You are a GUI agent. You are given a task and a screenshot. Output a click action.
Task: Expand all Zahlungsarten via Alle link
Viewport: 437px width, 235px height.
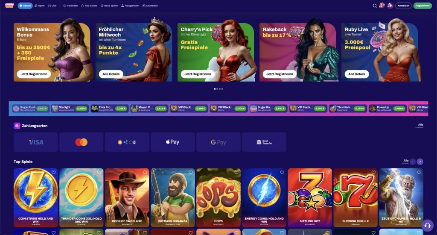[420, 125]
